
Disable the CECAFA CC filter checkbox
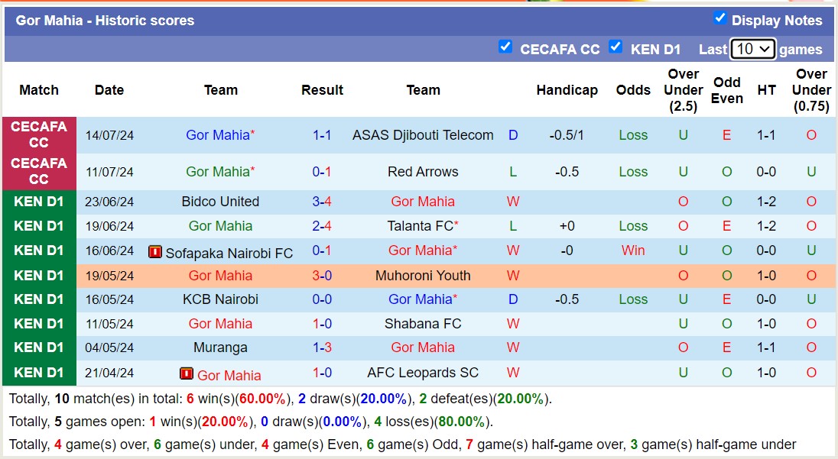point(505,47)
